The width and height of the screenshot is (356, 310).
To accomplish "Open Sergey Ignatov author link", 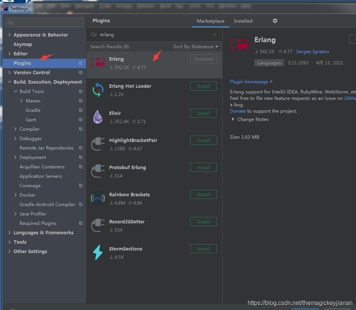I will [312, 52].
